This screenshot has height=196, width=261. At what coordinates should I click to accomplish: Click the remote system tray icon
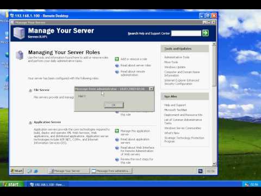200,171
